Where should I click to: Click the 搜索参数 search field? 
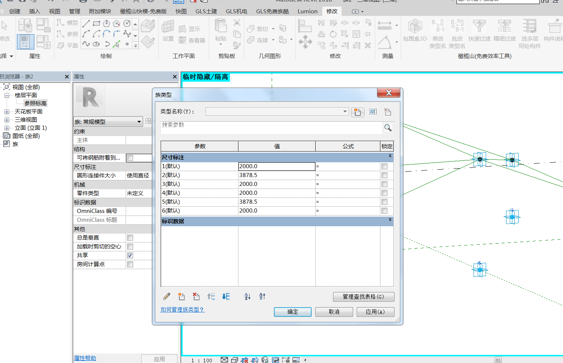272,128
